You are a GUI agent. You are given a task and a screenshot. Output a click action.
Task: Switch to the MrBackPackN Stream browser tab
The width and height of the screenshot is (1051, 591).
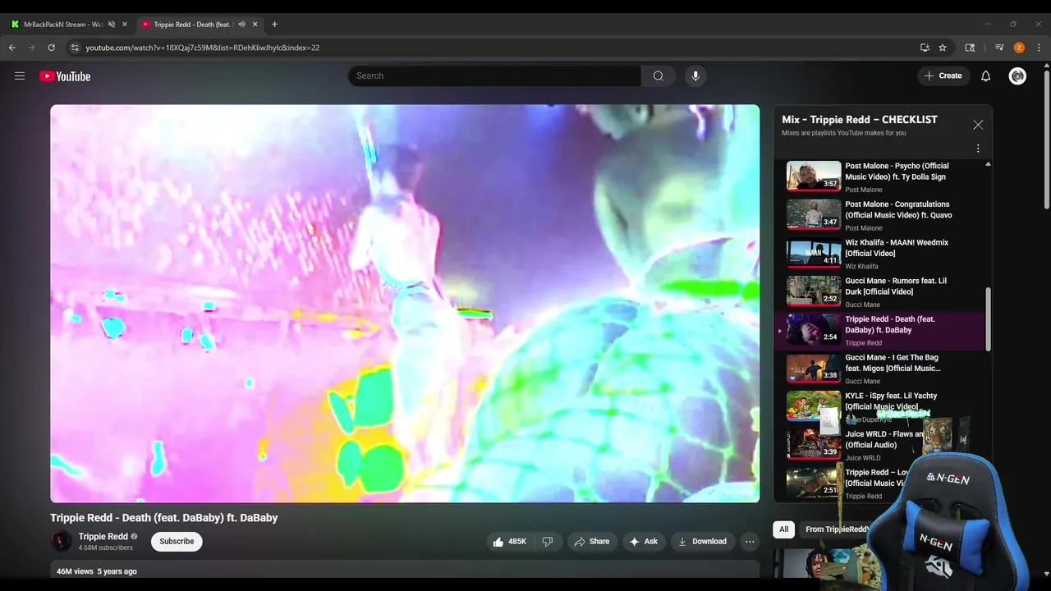62,25
